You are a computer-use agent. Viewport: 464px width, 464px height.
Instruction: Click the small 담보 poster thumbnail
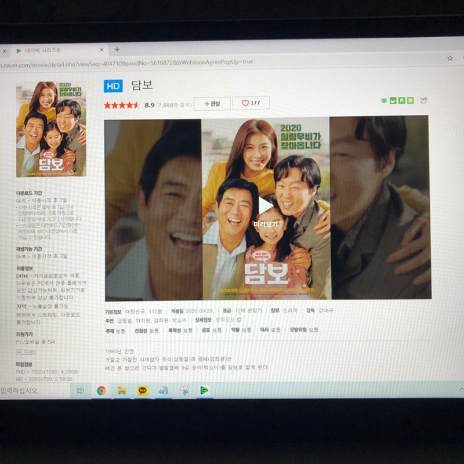[51, 129]
